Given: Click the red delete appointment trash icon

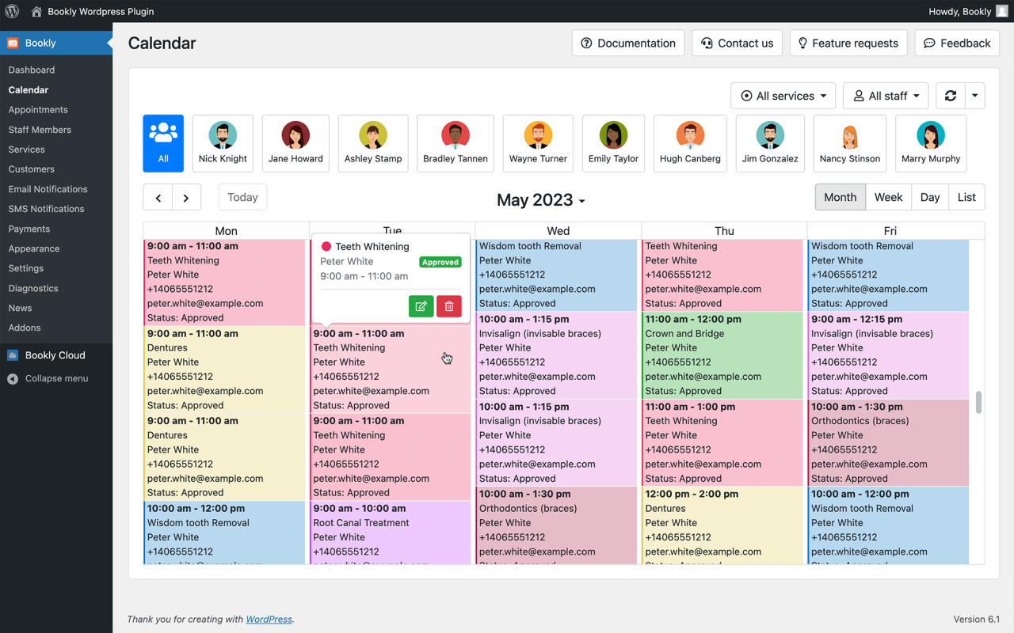Looking at the screenshot, I should [x=449, y=306].
